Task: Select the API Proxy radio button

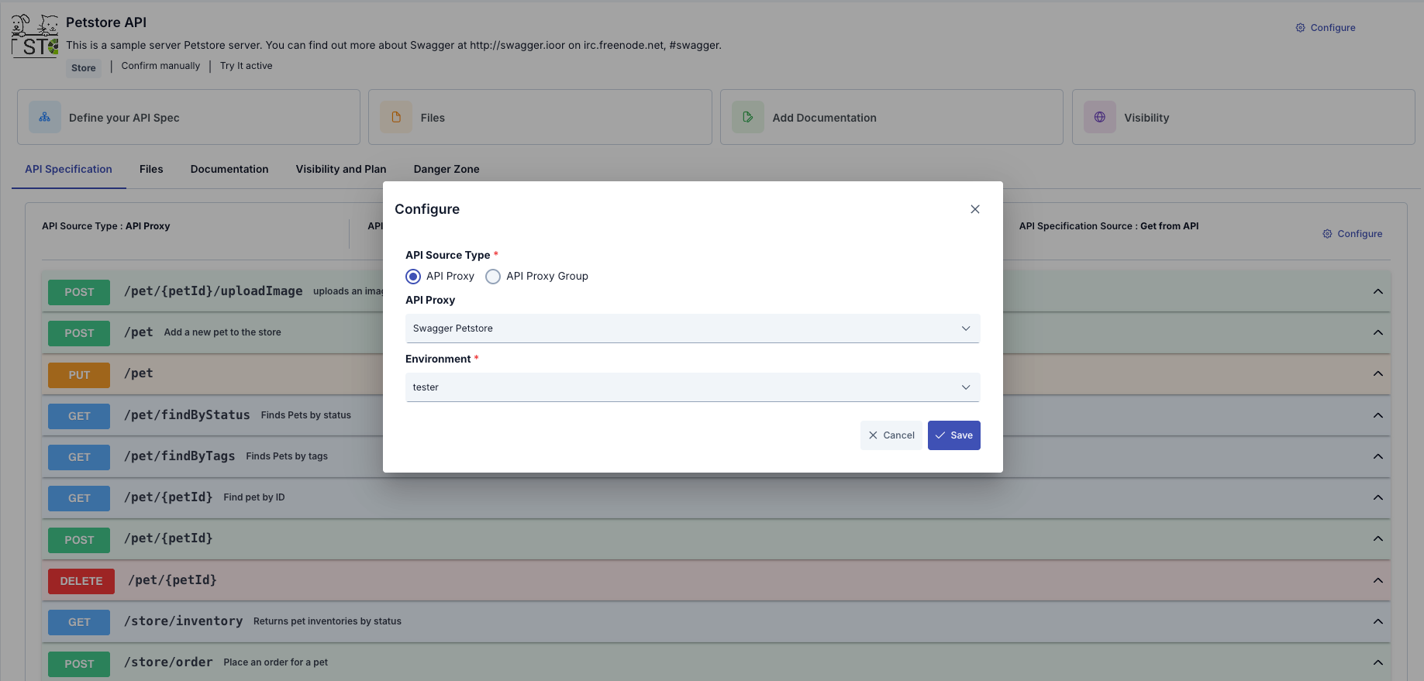Action: pos(413,277)
